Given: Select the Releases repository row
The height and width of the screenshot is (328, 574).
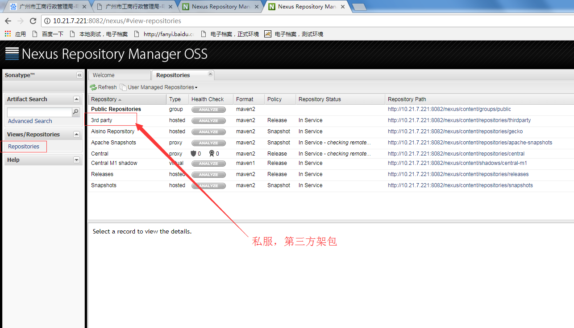Looking at the screenshot, I should click(x=331, y=174).
